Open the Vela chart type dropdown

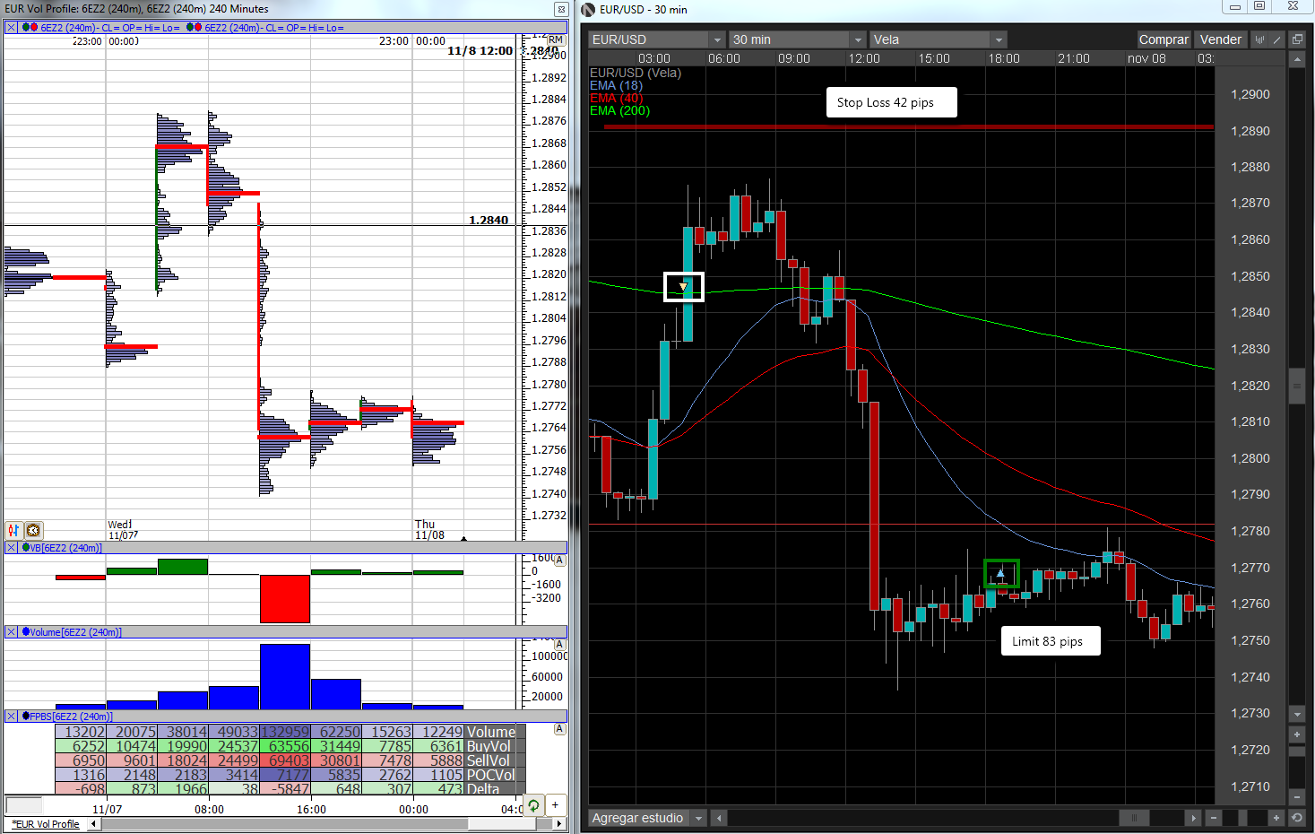(939, 39)
